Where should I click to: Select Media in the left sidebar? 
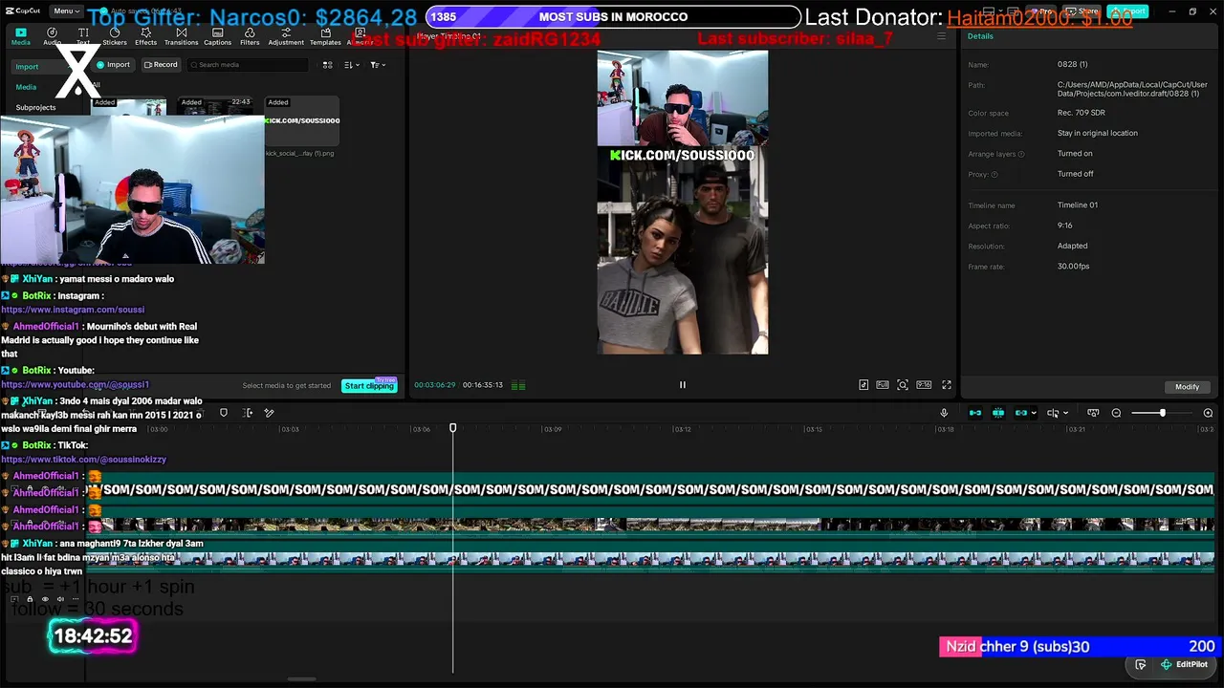coord(26,87)
